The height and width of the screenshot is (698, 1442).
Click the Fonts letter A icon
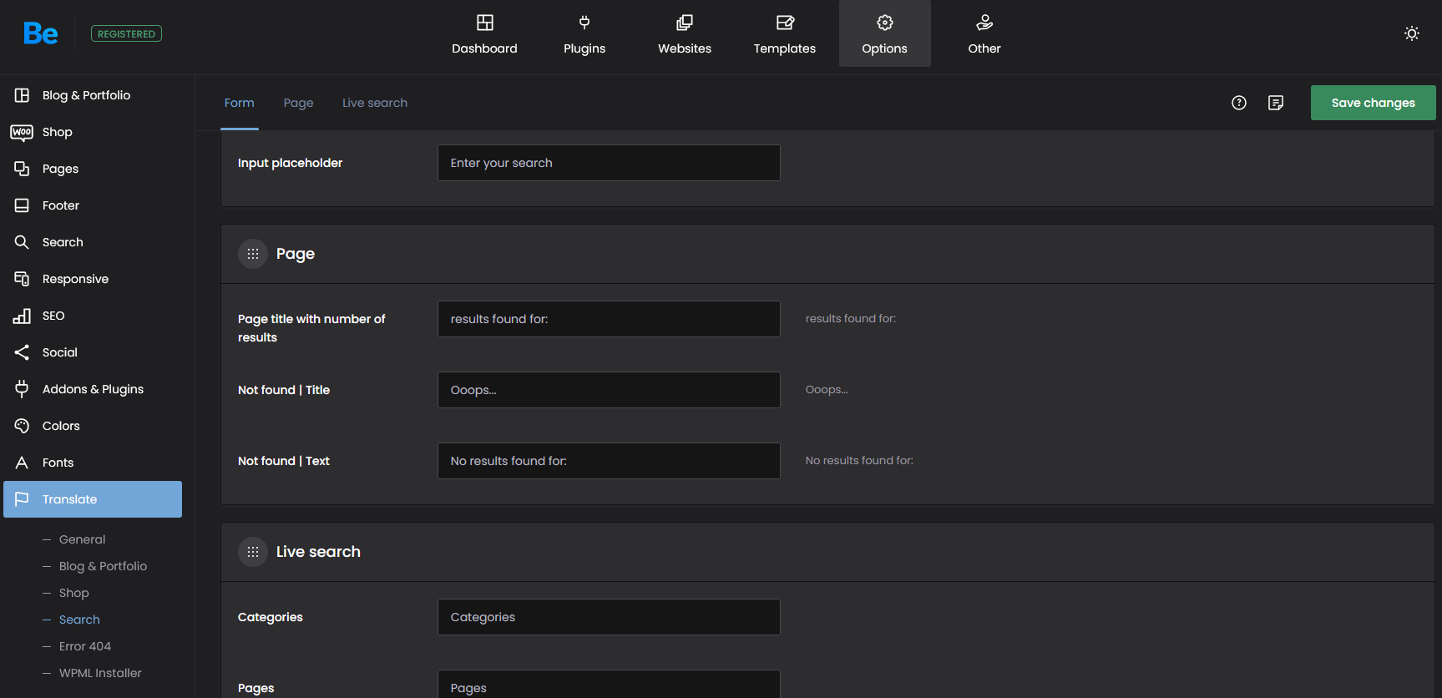point(22,463)
